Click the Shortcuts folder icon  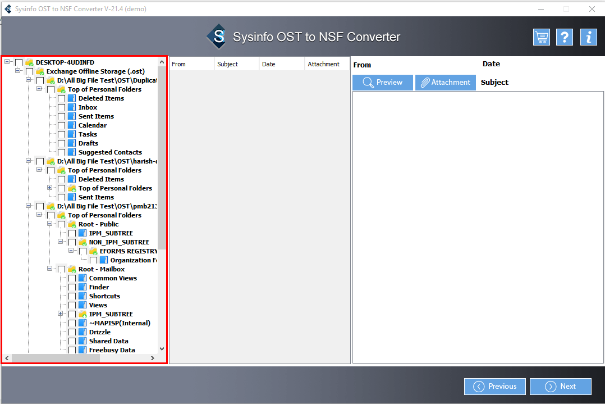[x=82, y=296]
